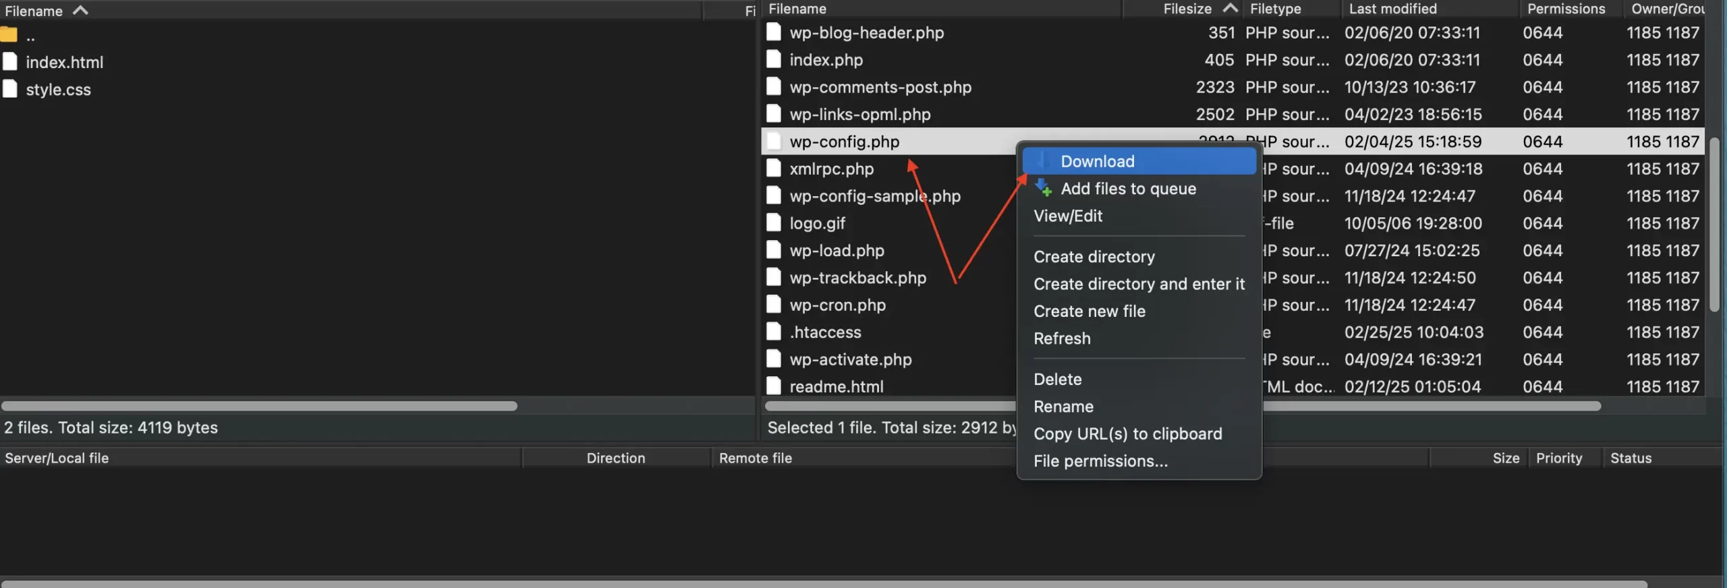Select Create directory and enter it
This screenshot has width=1727, height=588.
1139,284
